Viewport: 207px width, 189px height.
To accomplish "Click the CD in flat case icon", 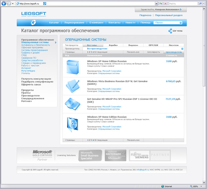I will tap(72, 104).
